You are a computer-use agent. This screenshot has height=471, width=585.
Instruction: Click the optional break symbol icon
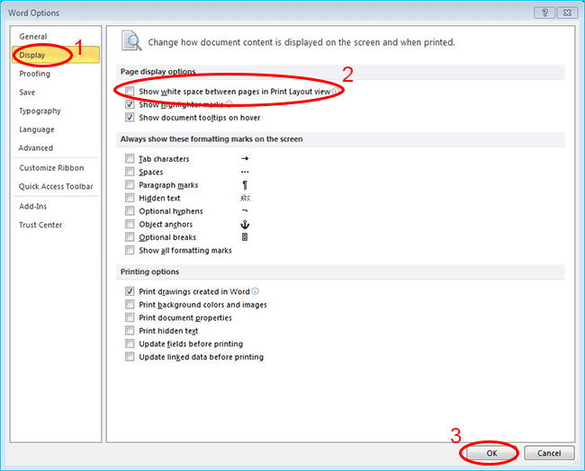pos(245,237)
